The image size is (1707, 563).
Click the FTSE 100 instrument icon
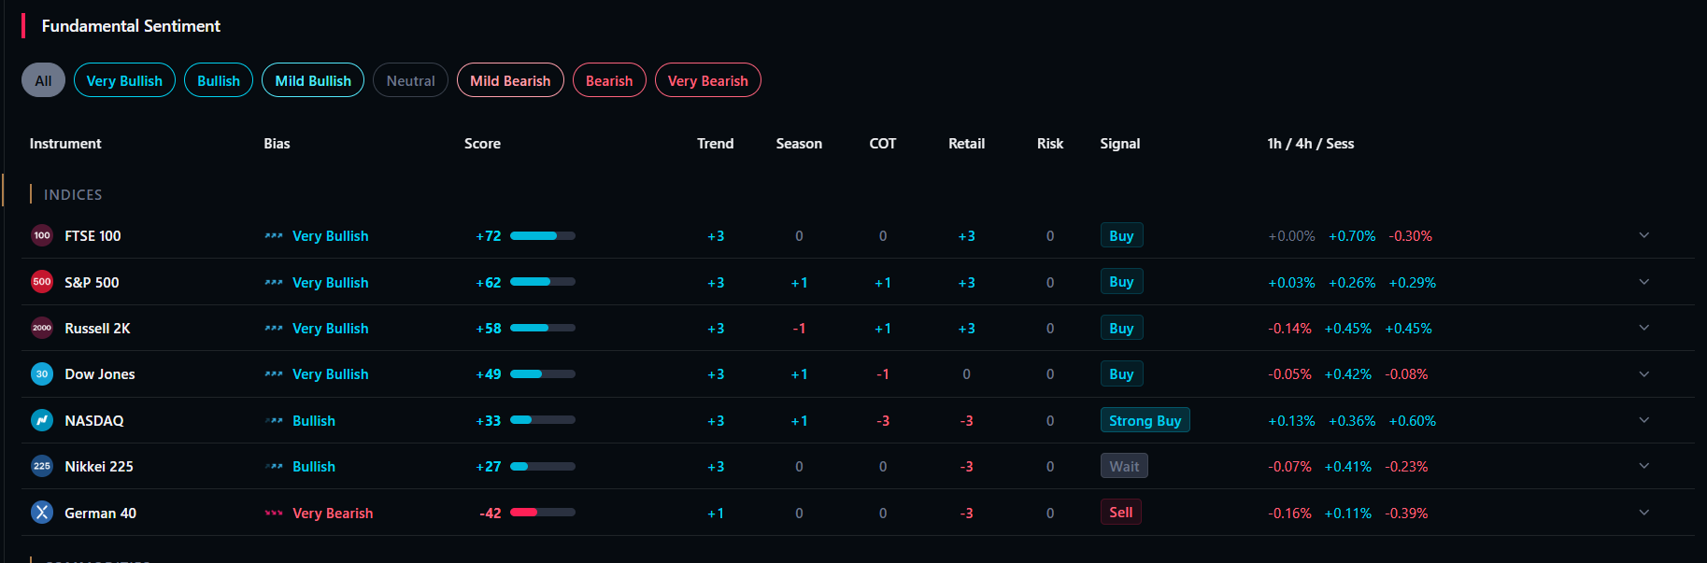pos(42,235)
